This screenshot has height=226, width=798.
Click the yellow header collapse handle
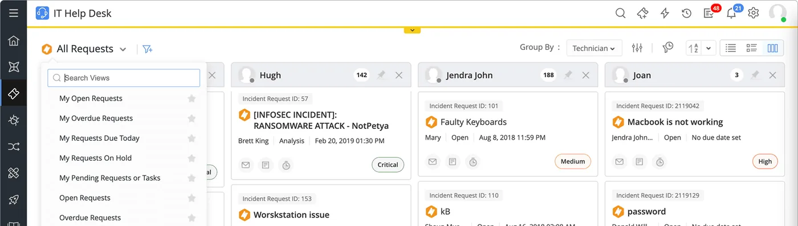pos(412,30)
